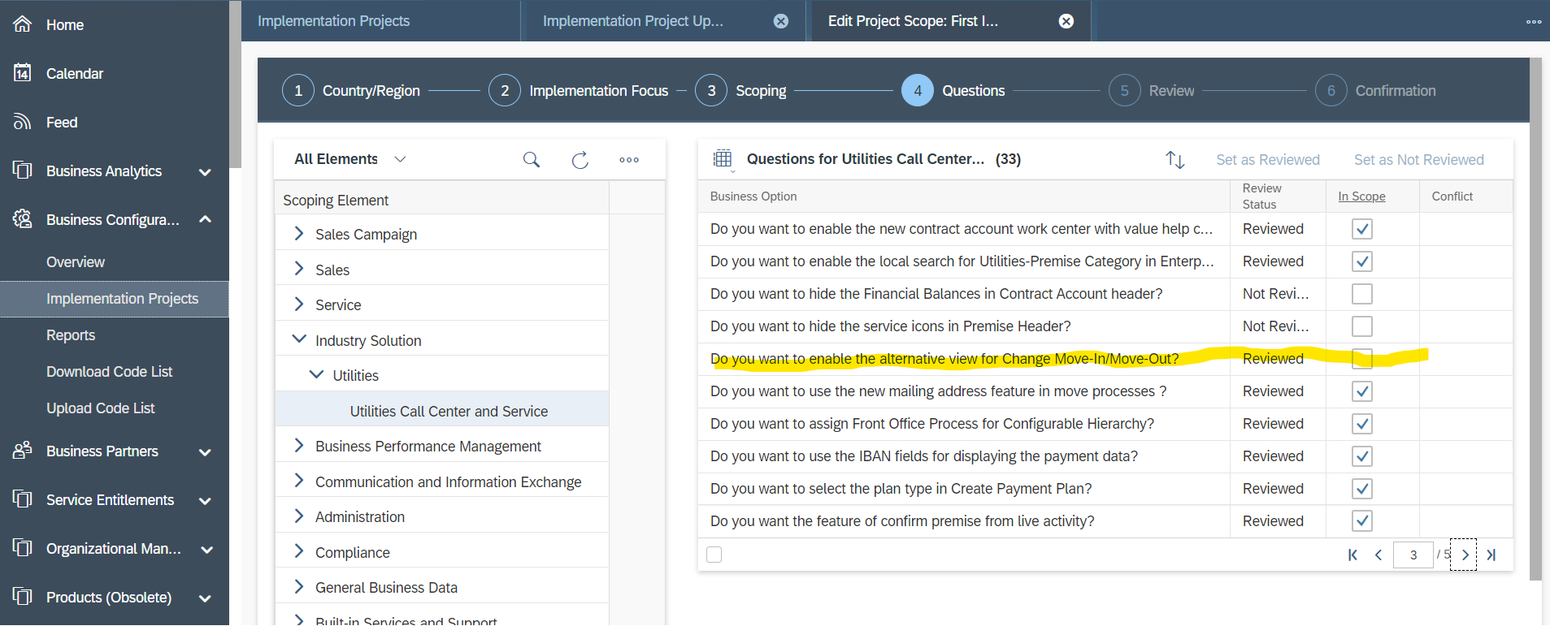The width and height of the screenshot is (1550, 626).
Task: Click the Home house icon
Action: [23, 24]
